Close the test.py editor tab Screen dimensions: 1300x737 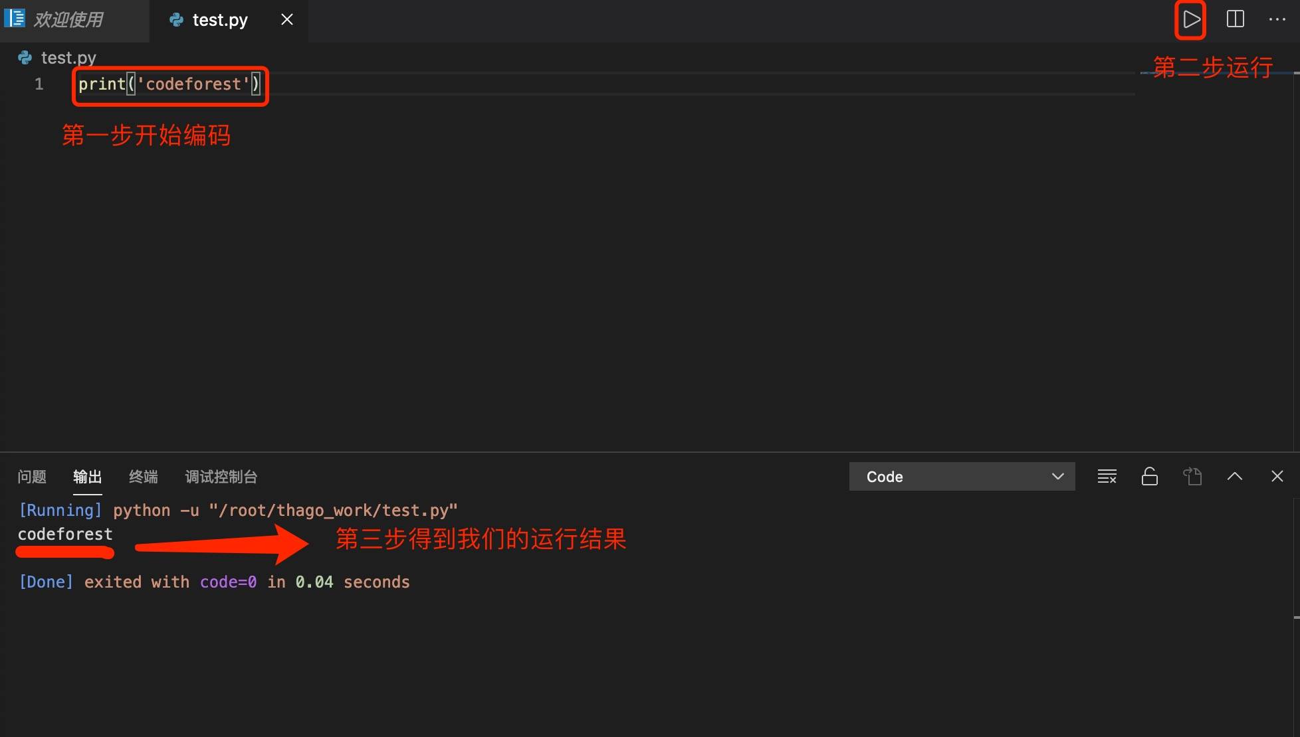287,20
